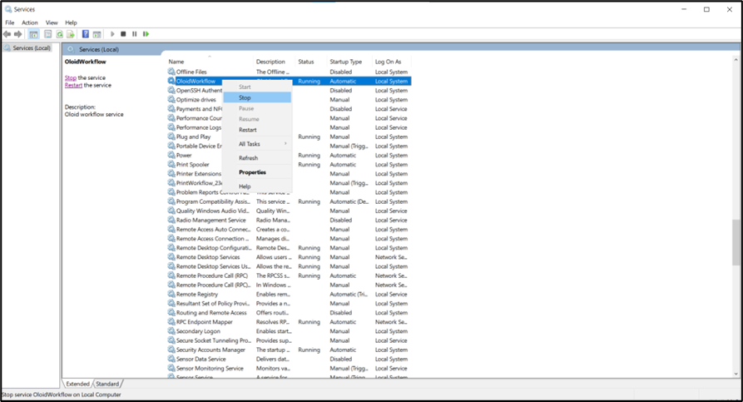
Task: Select the Remote Desktop Services row
Action: tap(289, 257)
